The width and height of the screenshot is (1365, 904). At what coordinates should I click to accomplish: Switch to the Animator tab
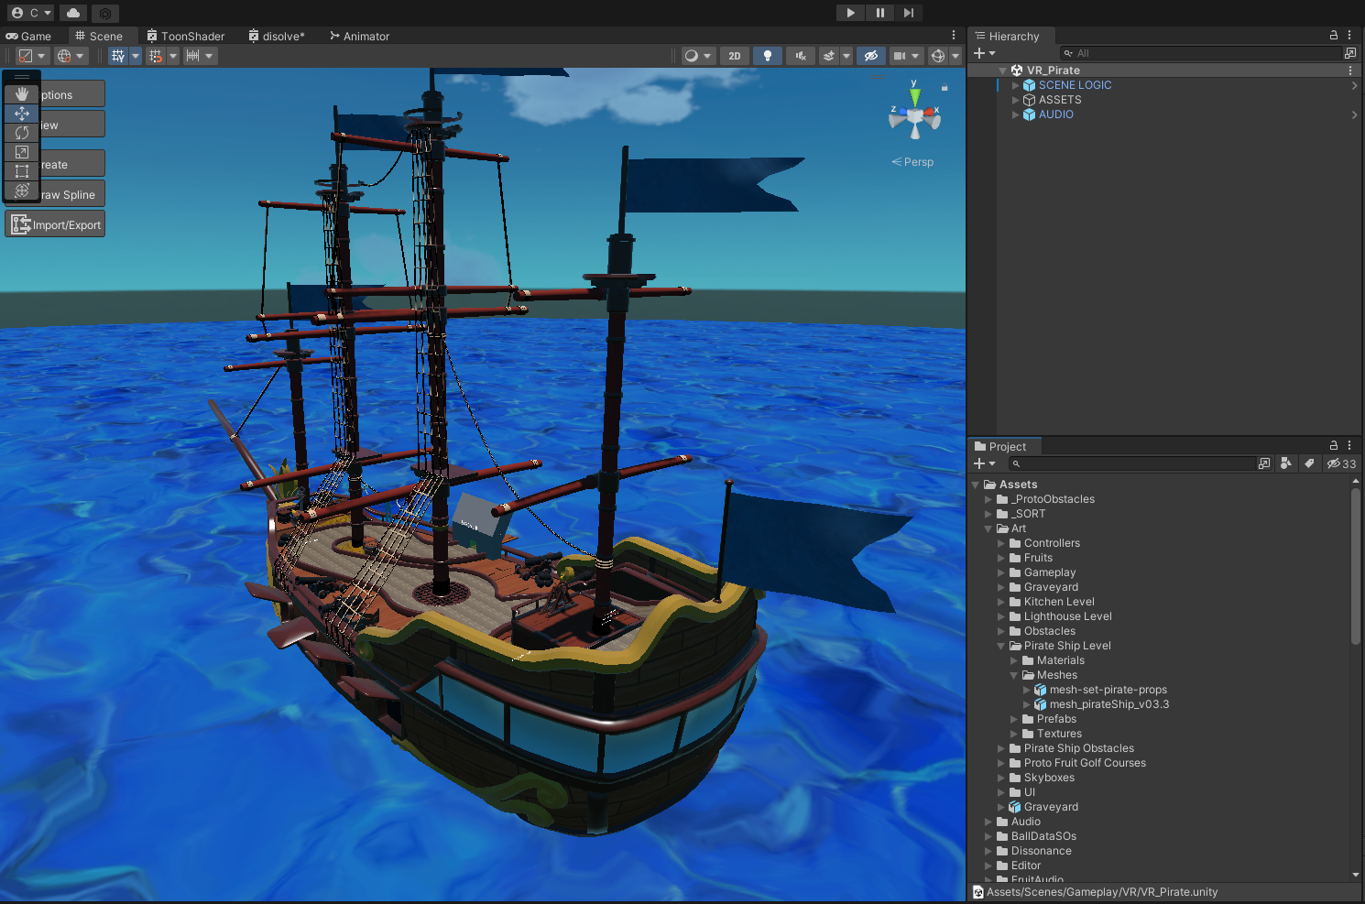click(x=360, y=36)
